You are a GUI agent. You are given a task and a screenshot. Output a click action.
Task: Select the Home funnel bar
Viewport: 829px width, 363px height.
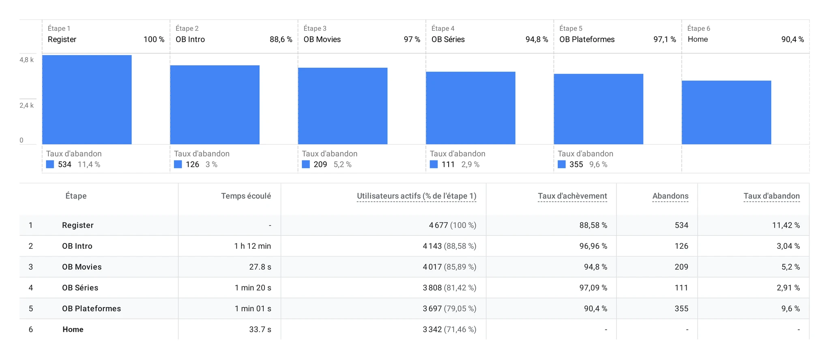(726, 112)
